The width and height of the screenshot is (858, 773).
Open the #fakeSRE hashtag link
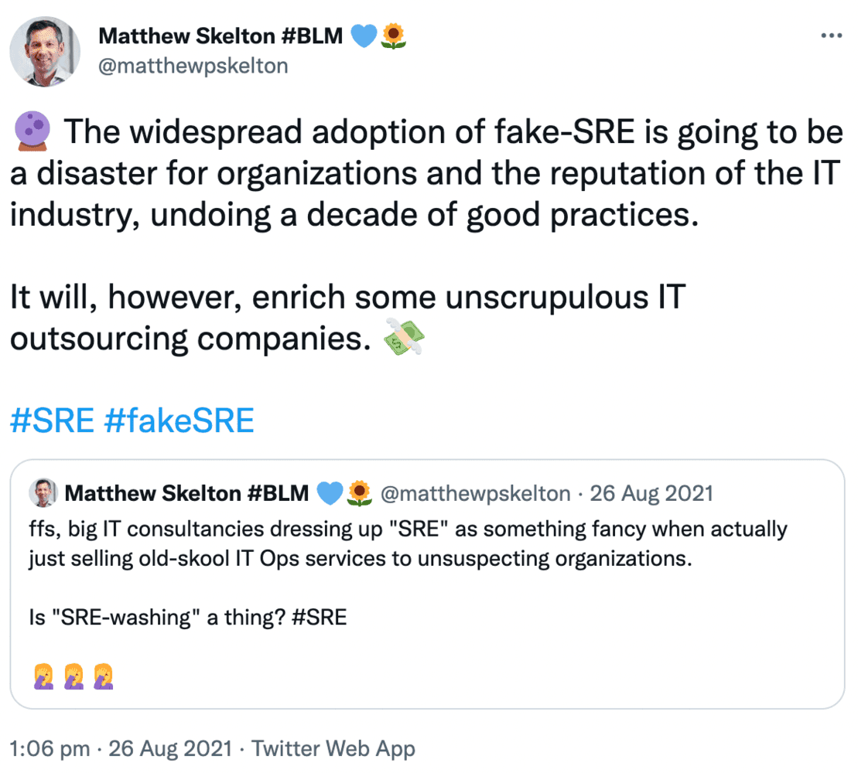point(179,421)
